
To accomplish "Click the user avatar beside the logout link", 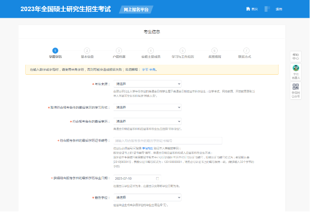I will point(267,9).
